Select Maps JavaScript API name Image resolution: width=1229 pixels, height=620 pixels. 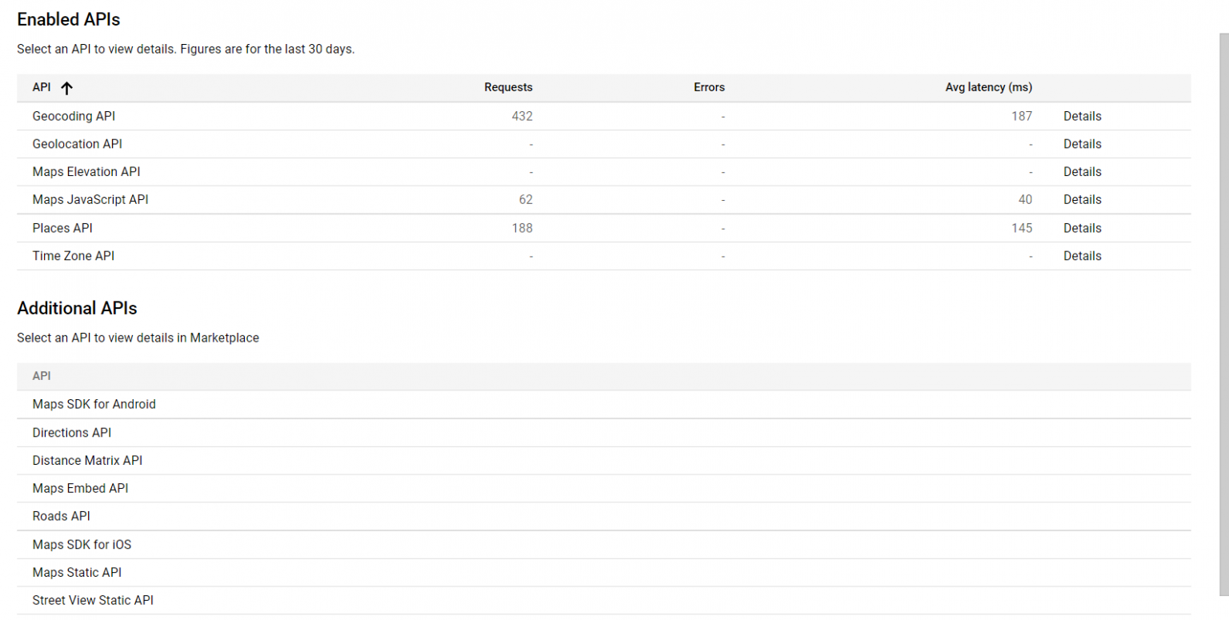click(90, 199)
